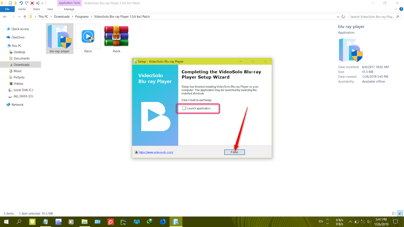
Task: Open the notification Action Center
Action: 395,222
